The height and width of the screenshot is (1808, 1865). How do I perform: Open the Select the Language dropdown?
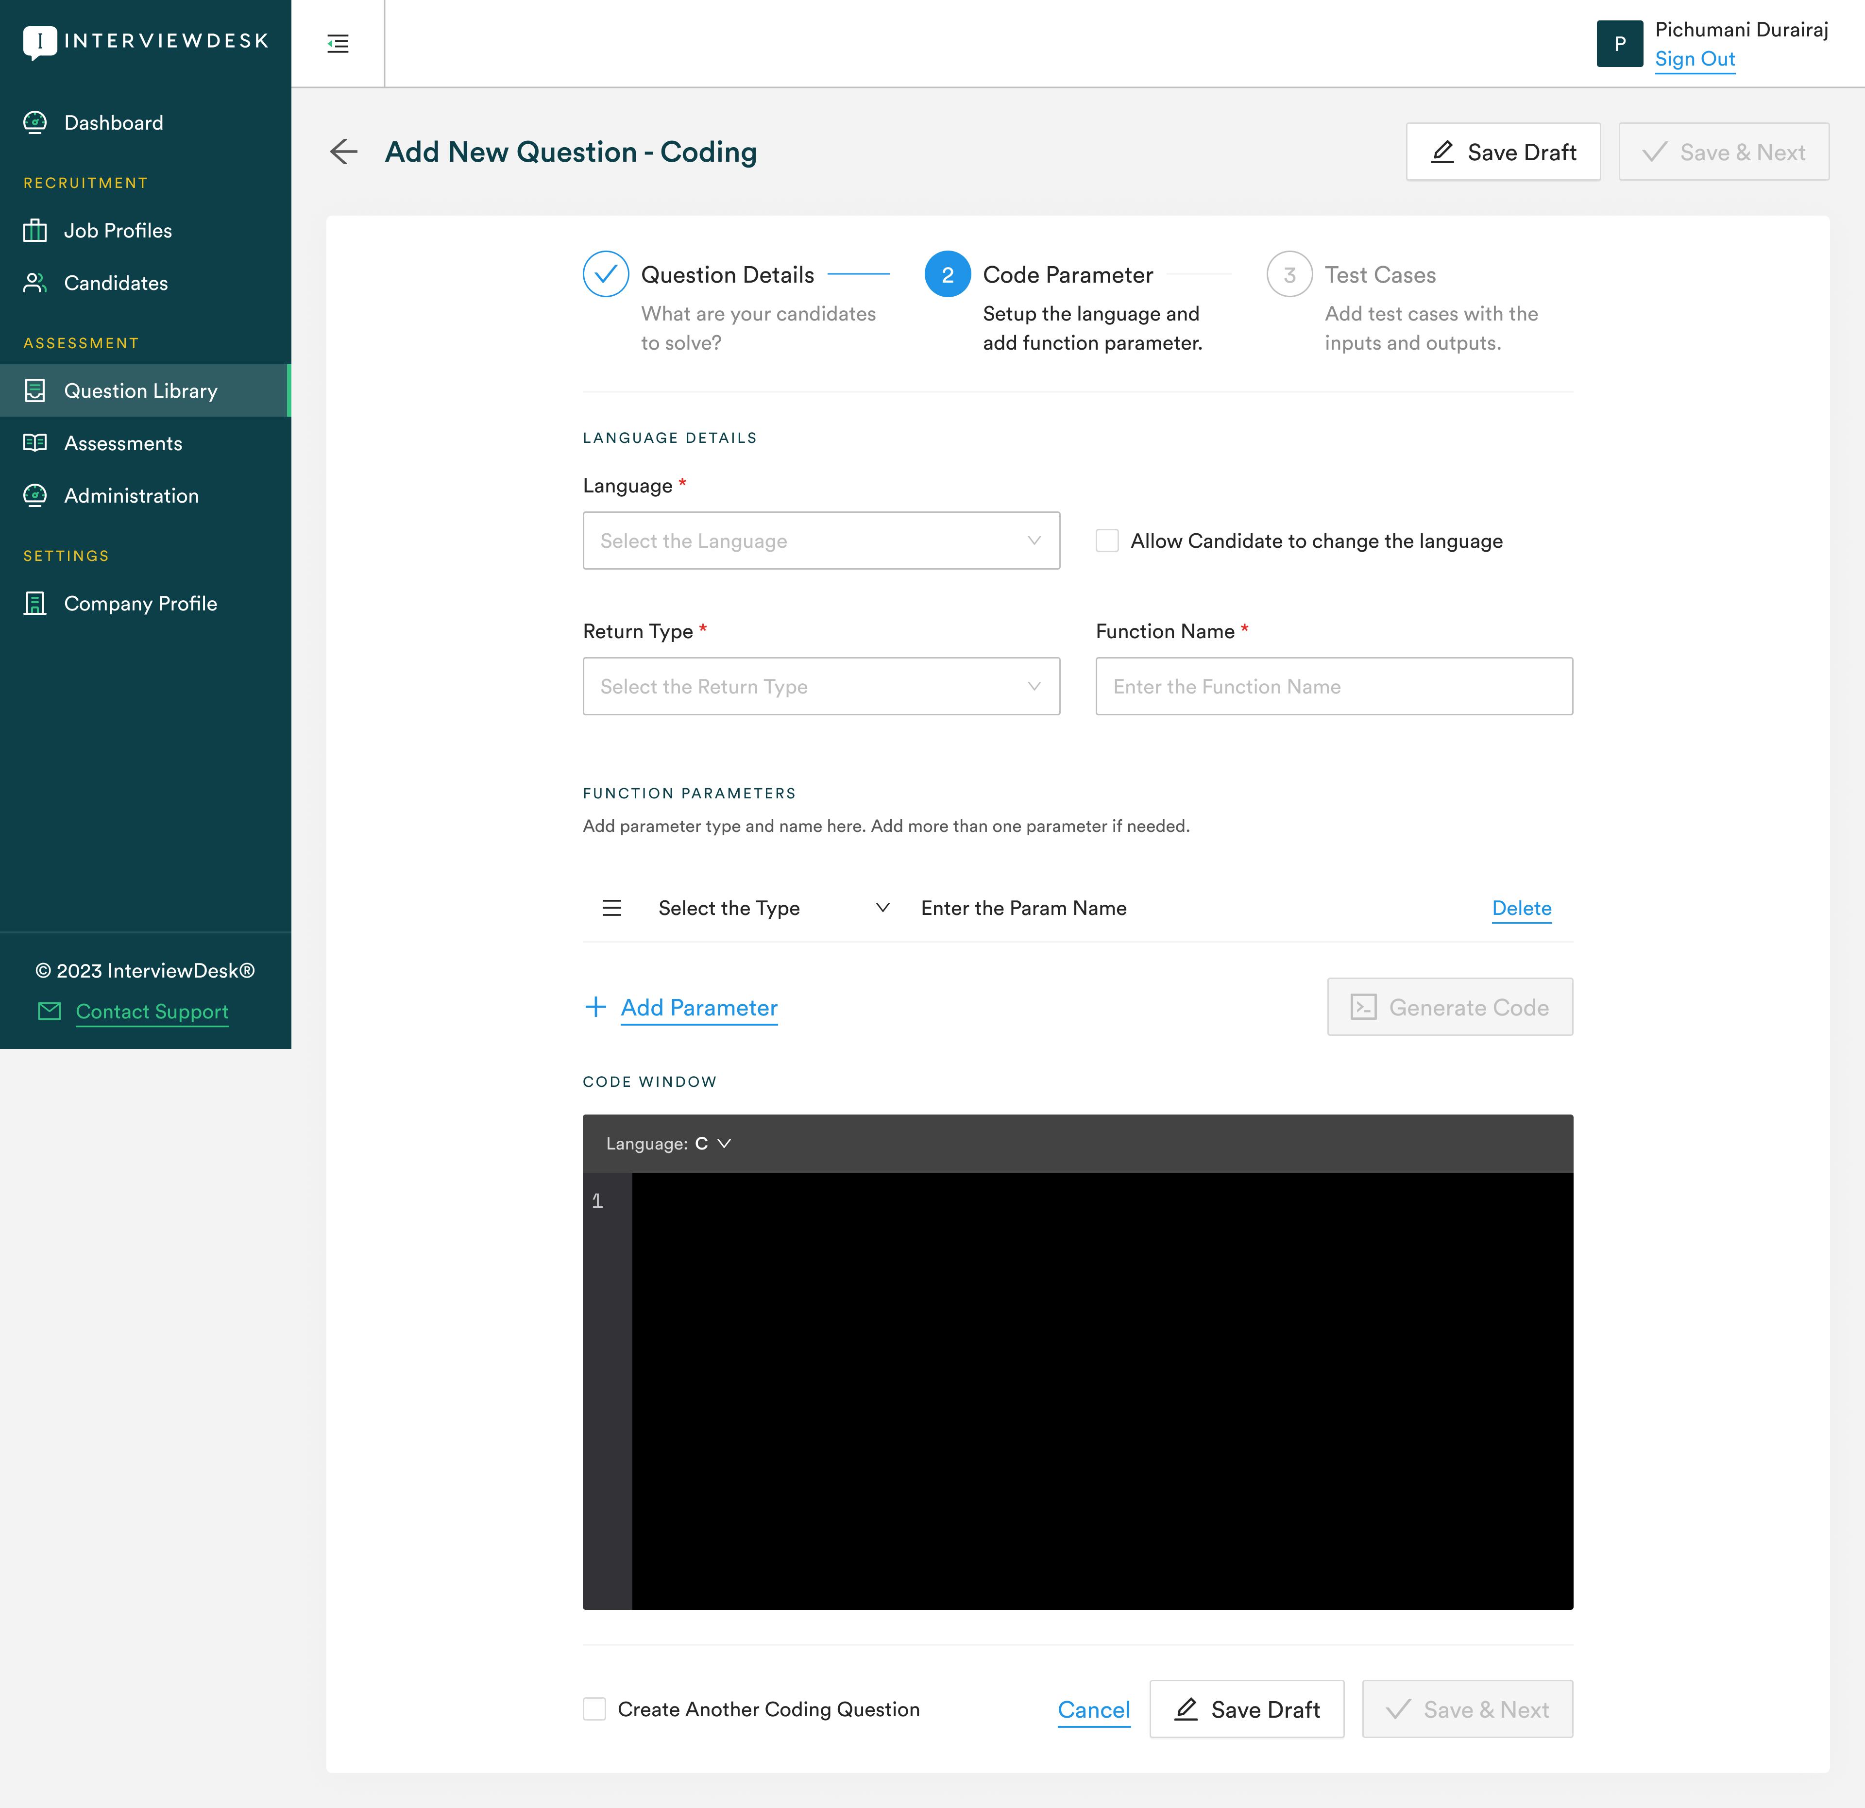[820, 541]
